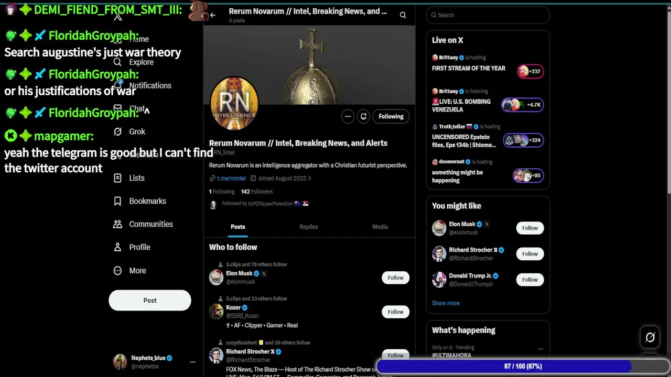Open Donald Trump Jr.'s avatar

pyautogui.click(x=439, y=279)
